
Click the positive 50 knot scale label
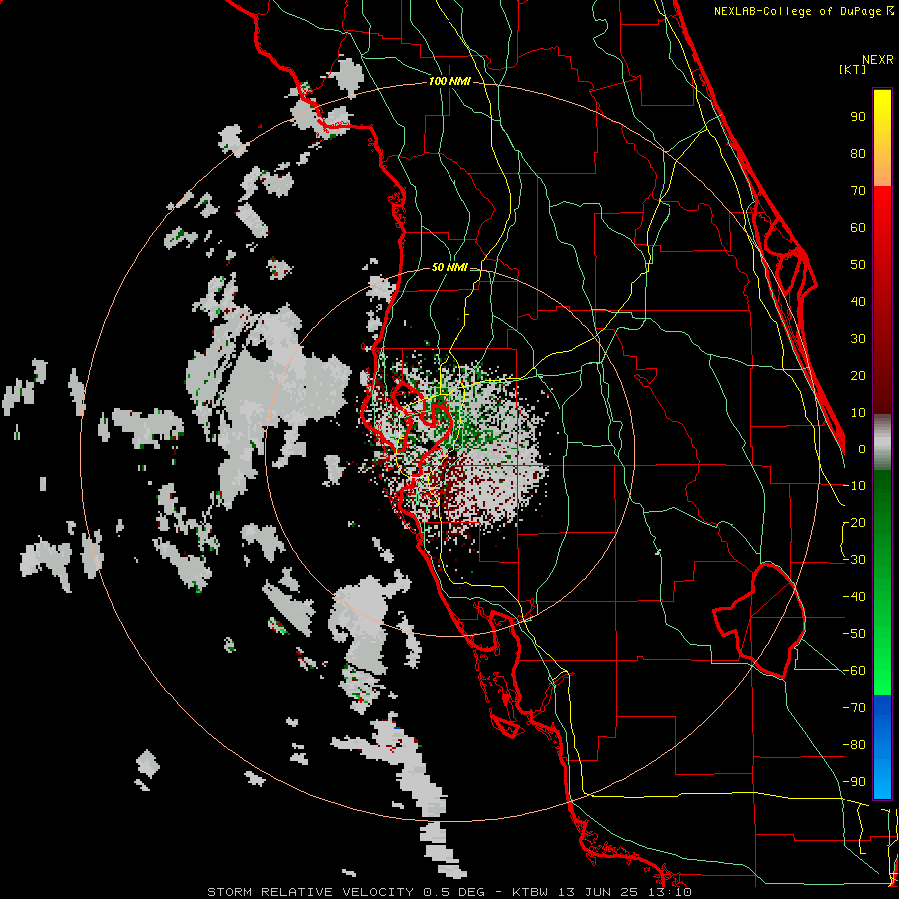point(858,265)
